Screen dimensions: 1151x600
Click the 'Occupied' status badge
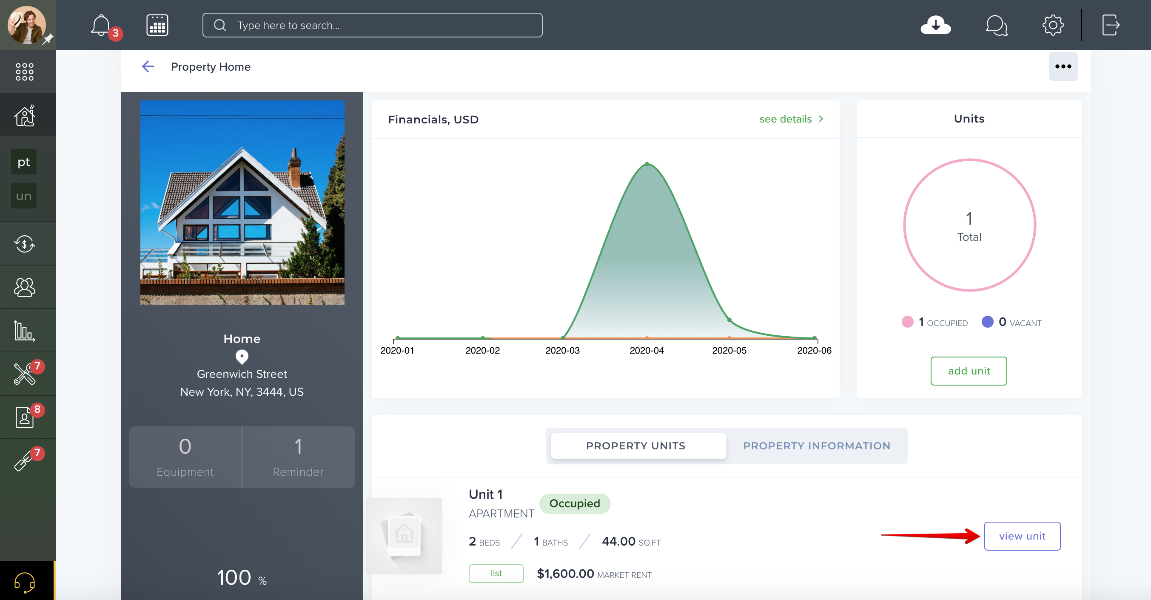pyautogui.click(x=575, y=503)
